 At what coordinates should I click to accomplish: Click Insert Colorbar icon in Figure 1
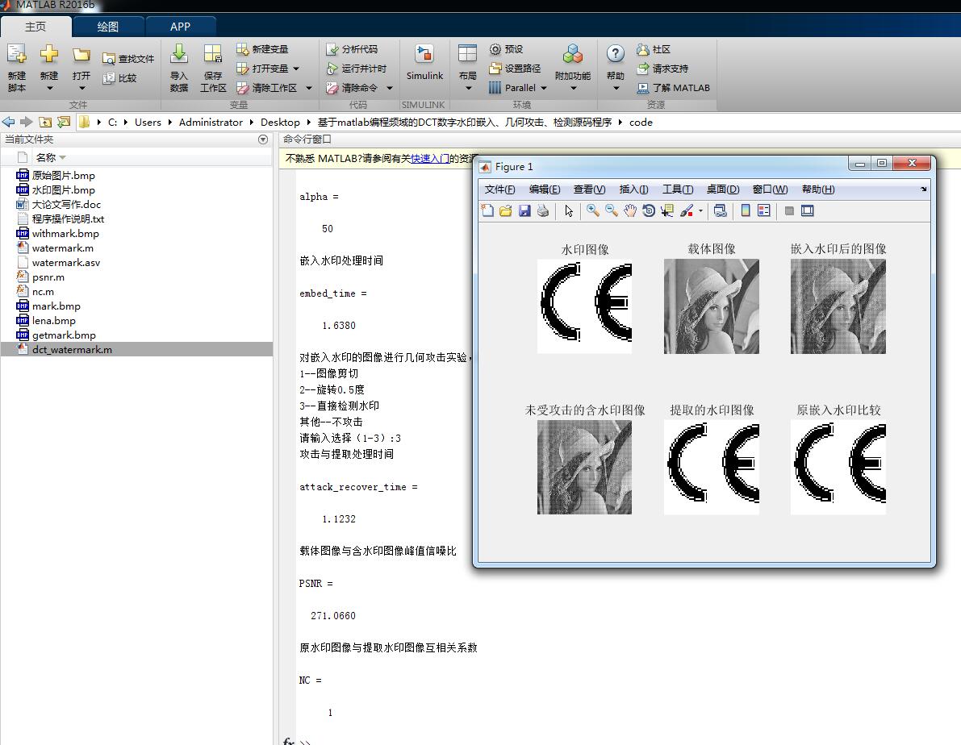coord(746,210)
